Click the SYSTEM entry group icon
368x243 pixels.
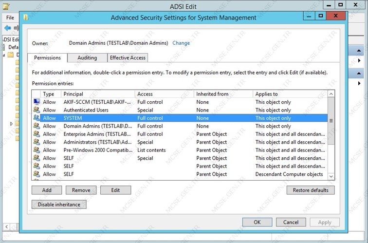click(37, 118)
